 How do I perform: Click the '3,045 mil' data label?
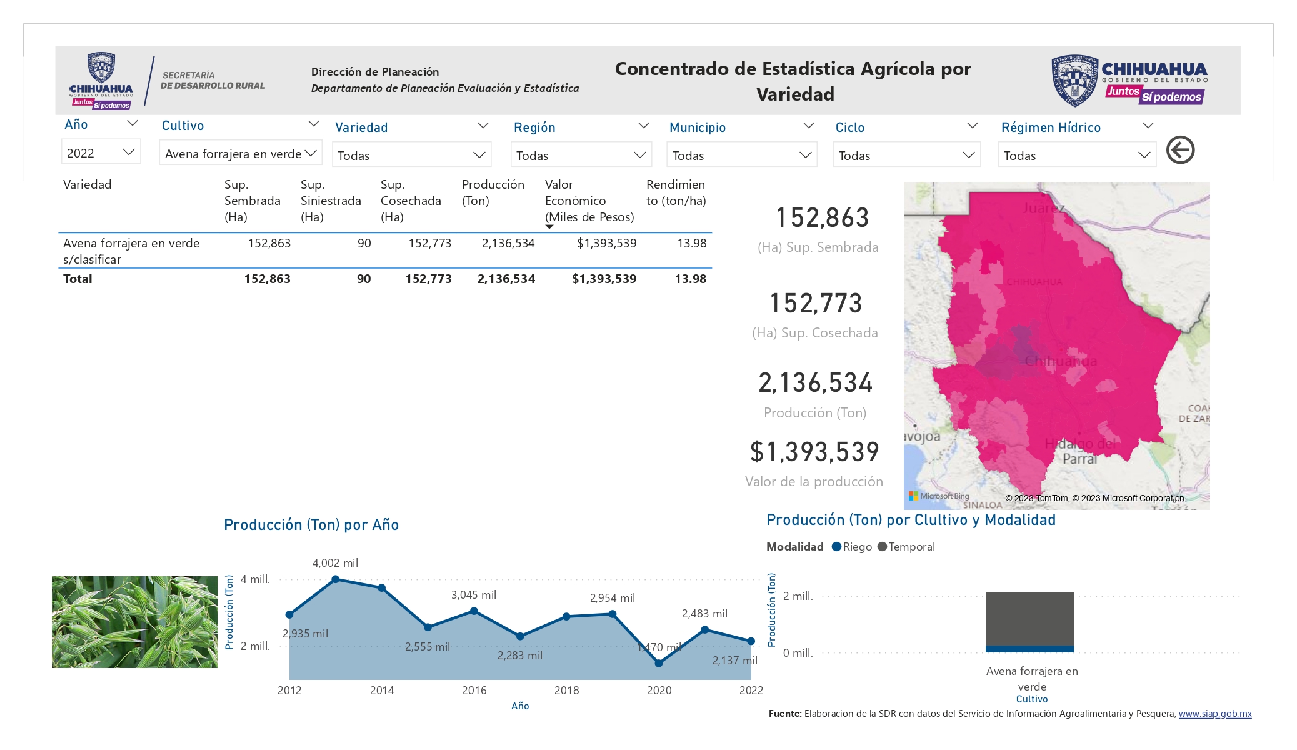click(x=474, y=595)
